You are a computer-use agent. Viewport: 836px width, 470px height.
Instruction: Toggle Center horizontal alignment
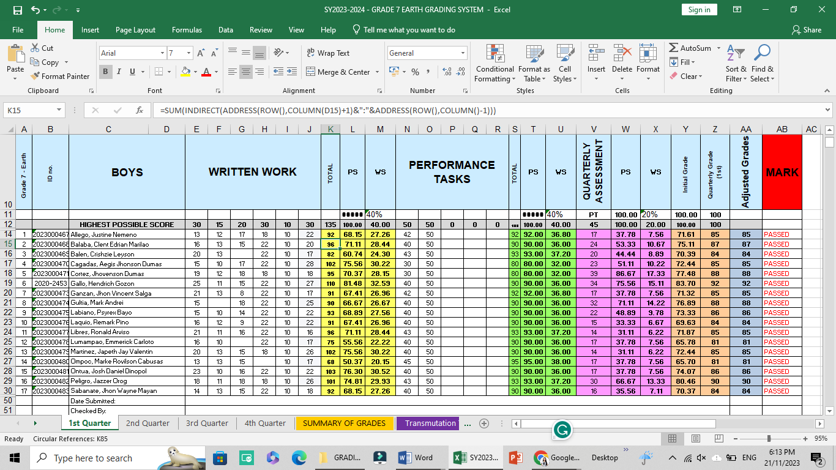click(246, 72)
